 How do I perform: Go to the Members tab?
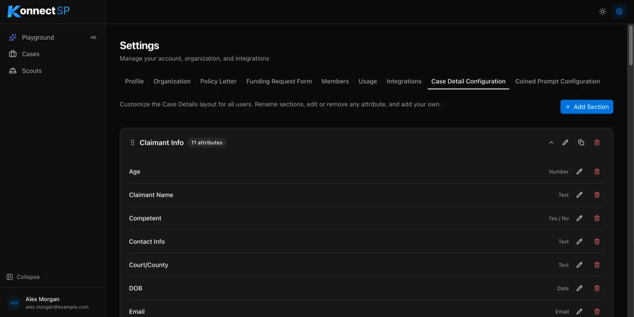pos(335,81)
